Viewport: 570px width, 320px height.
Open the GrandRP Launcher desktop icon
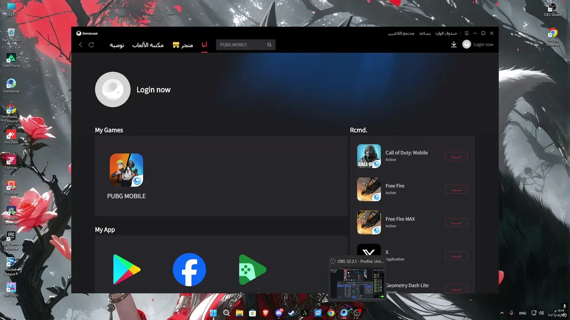(11, 216)
